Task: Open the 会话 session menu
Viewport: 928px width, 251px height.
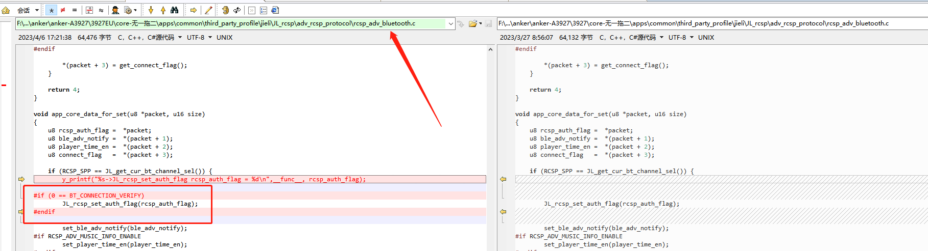Action: click(x=23, y=10)
